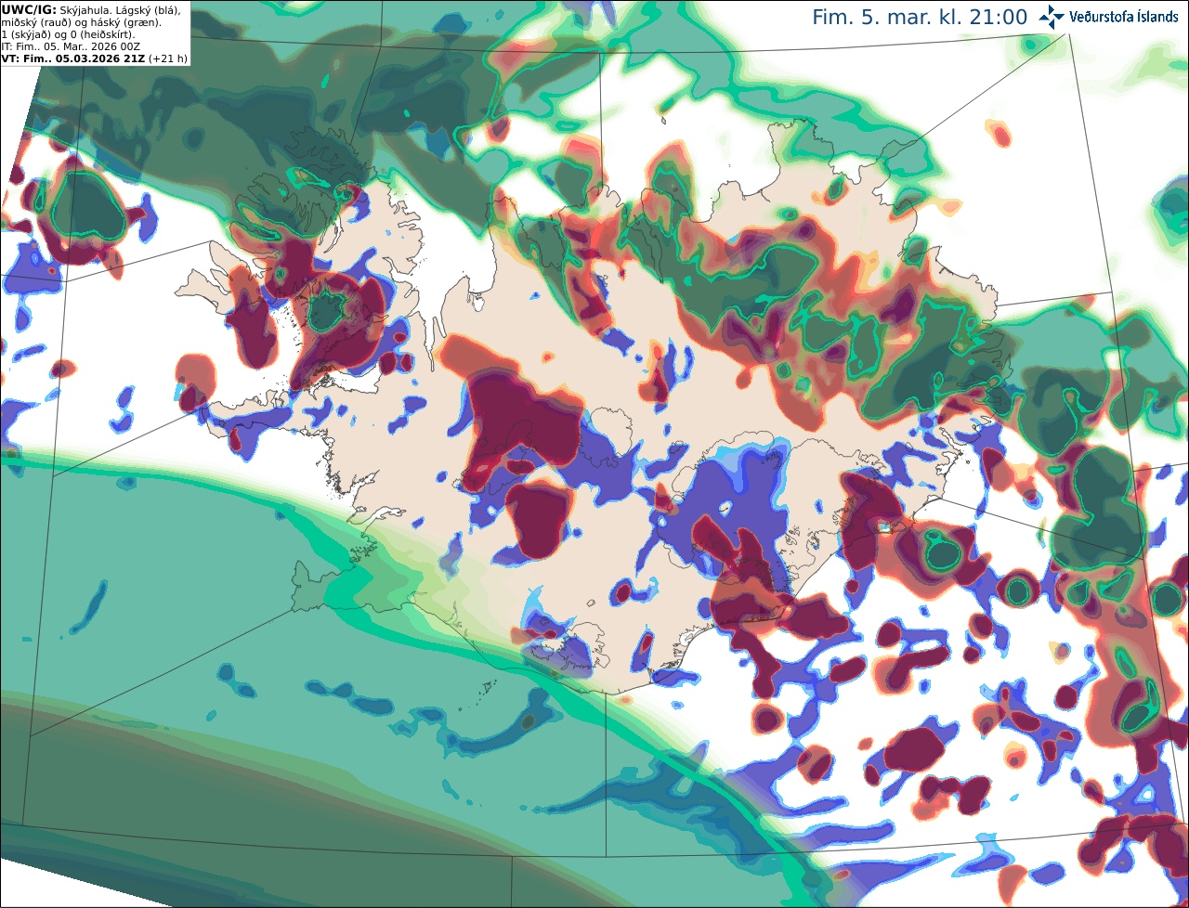Click the '1 (skýjað) og 0 (heiðskírt).' line
The height and width of the screenshot is (908, 1189).
point(68,34)
